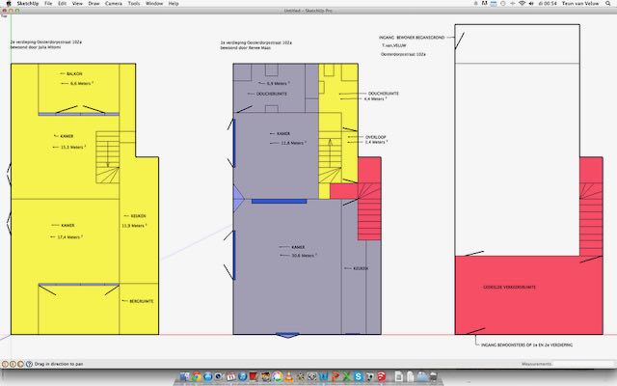Select the BERGRUIMTE label
Image resolution: width=617 pixels, height=386 pixels.
pyautogui.click(x=142, y=301)
